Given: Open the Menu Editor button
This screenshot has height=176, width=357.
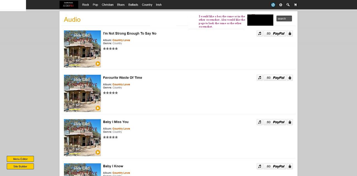Looking at the screenshot, I should (x=20, y=159).
